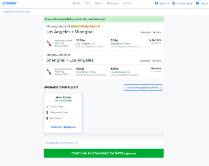Click the upgrade options horizontal scrollbar
This screenshot has height=166, width=209.
(104, 135)
